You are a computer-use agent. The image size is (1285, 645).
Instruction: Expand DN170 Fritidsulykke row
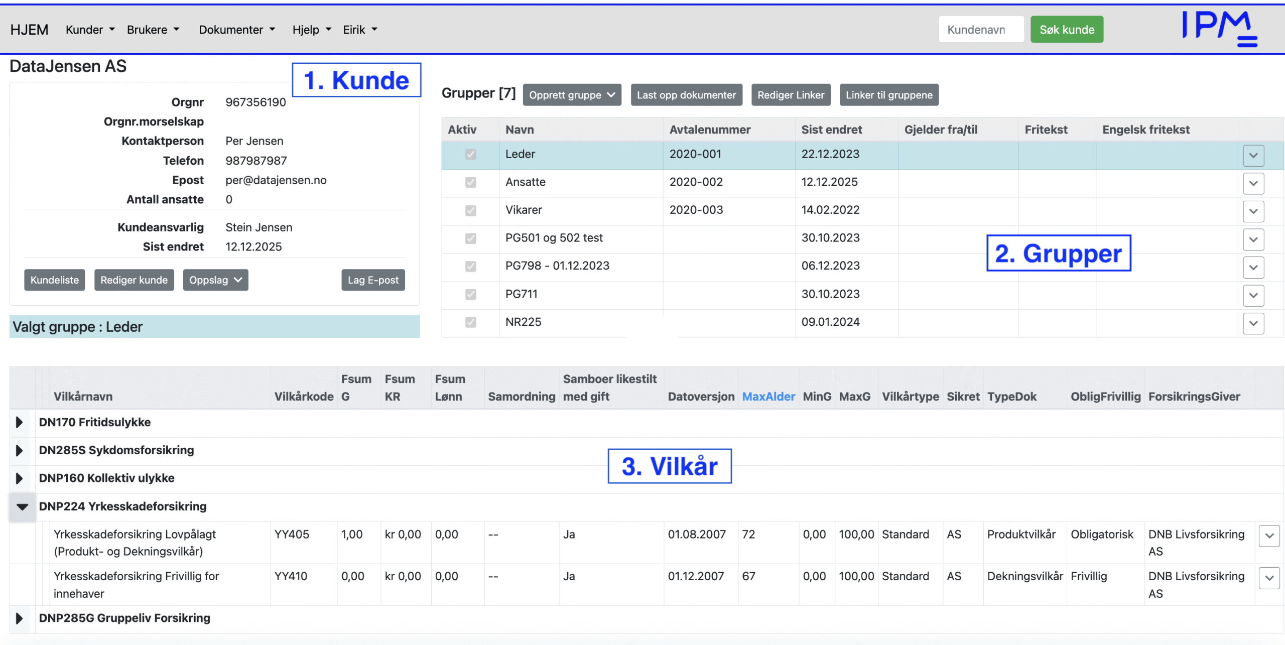(19, 422)
